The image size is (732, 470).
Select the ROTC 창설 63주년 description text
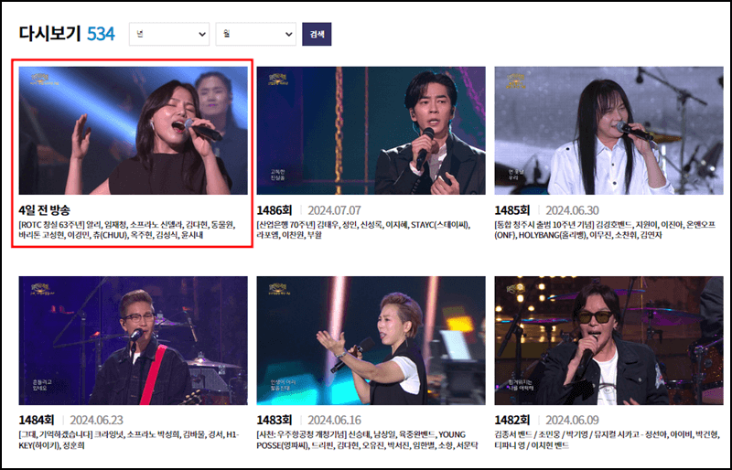[x=127, y=230]
